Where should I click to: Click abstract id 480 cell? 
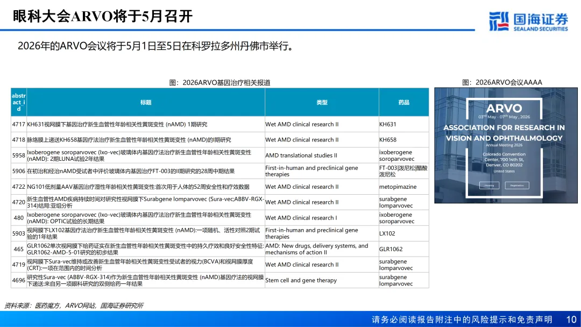point(19,218)
